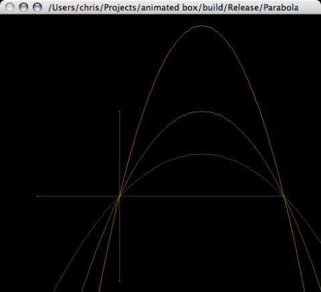Click the peak of the olive parabola
The height and width of the screenshot is (292, 321).
coord(202,112)
